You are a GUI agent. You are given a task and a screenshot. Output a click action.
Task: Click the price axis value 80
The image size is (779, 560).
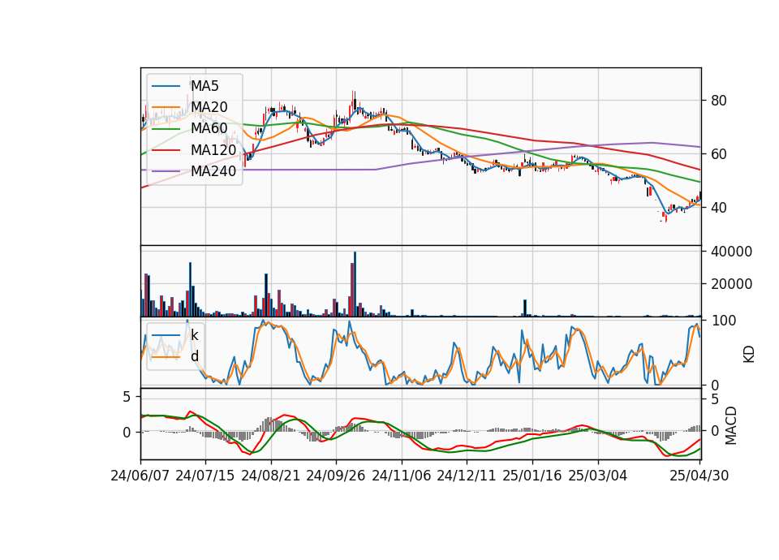[719, 101]
